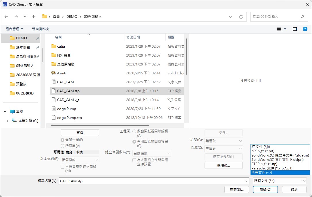Select 啟動圖紙視圖以編輯 radio option
This screenshot has width=312, height=197.
(x=134, y=131)
